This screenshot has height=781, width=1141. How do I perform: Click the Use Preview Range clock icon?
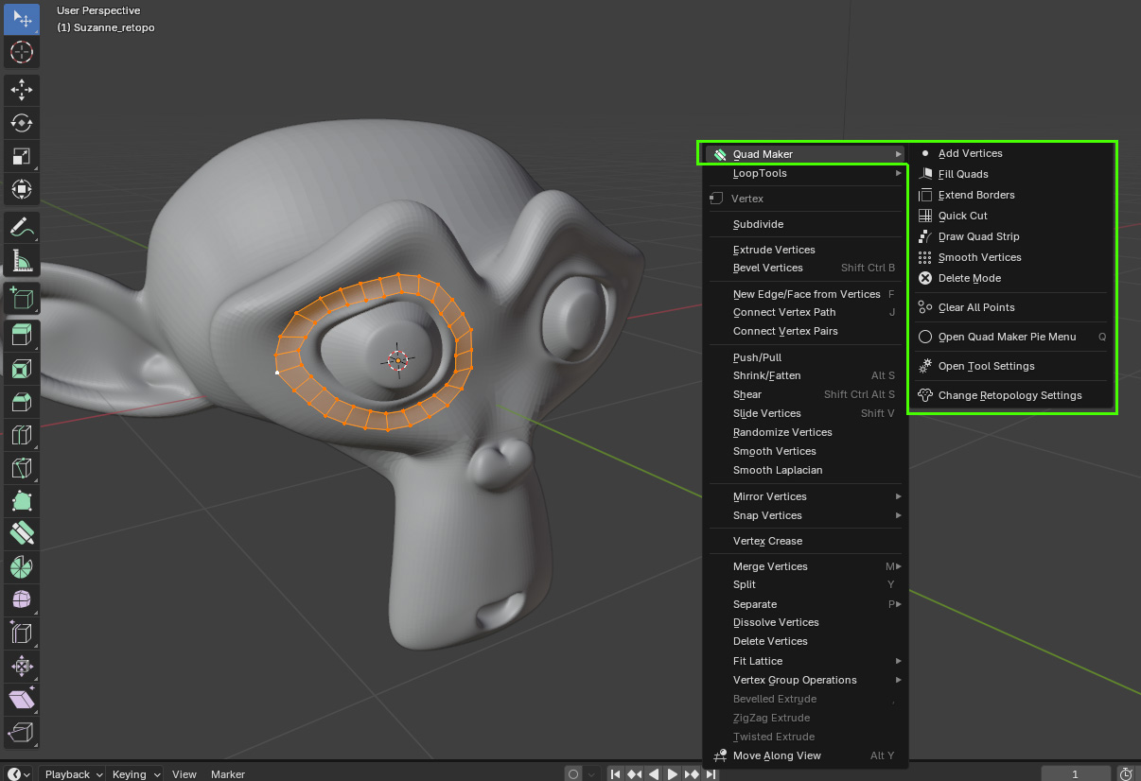1126,773
